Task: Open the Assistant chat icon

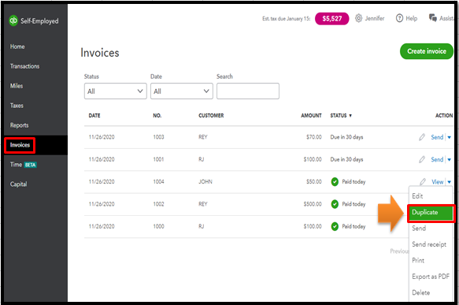Action: coord(433,18)
